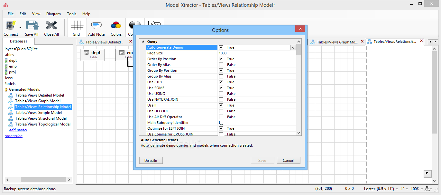Open the 100% zoom dropdown

[x=422, y=189]
